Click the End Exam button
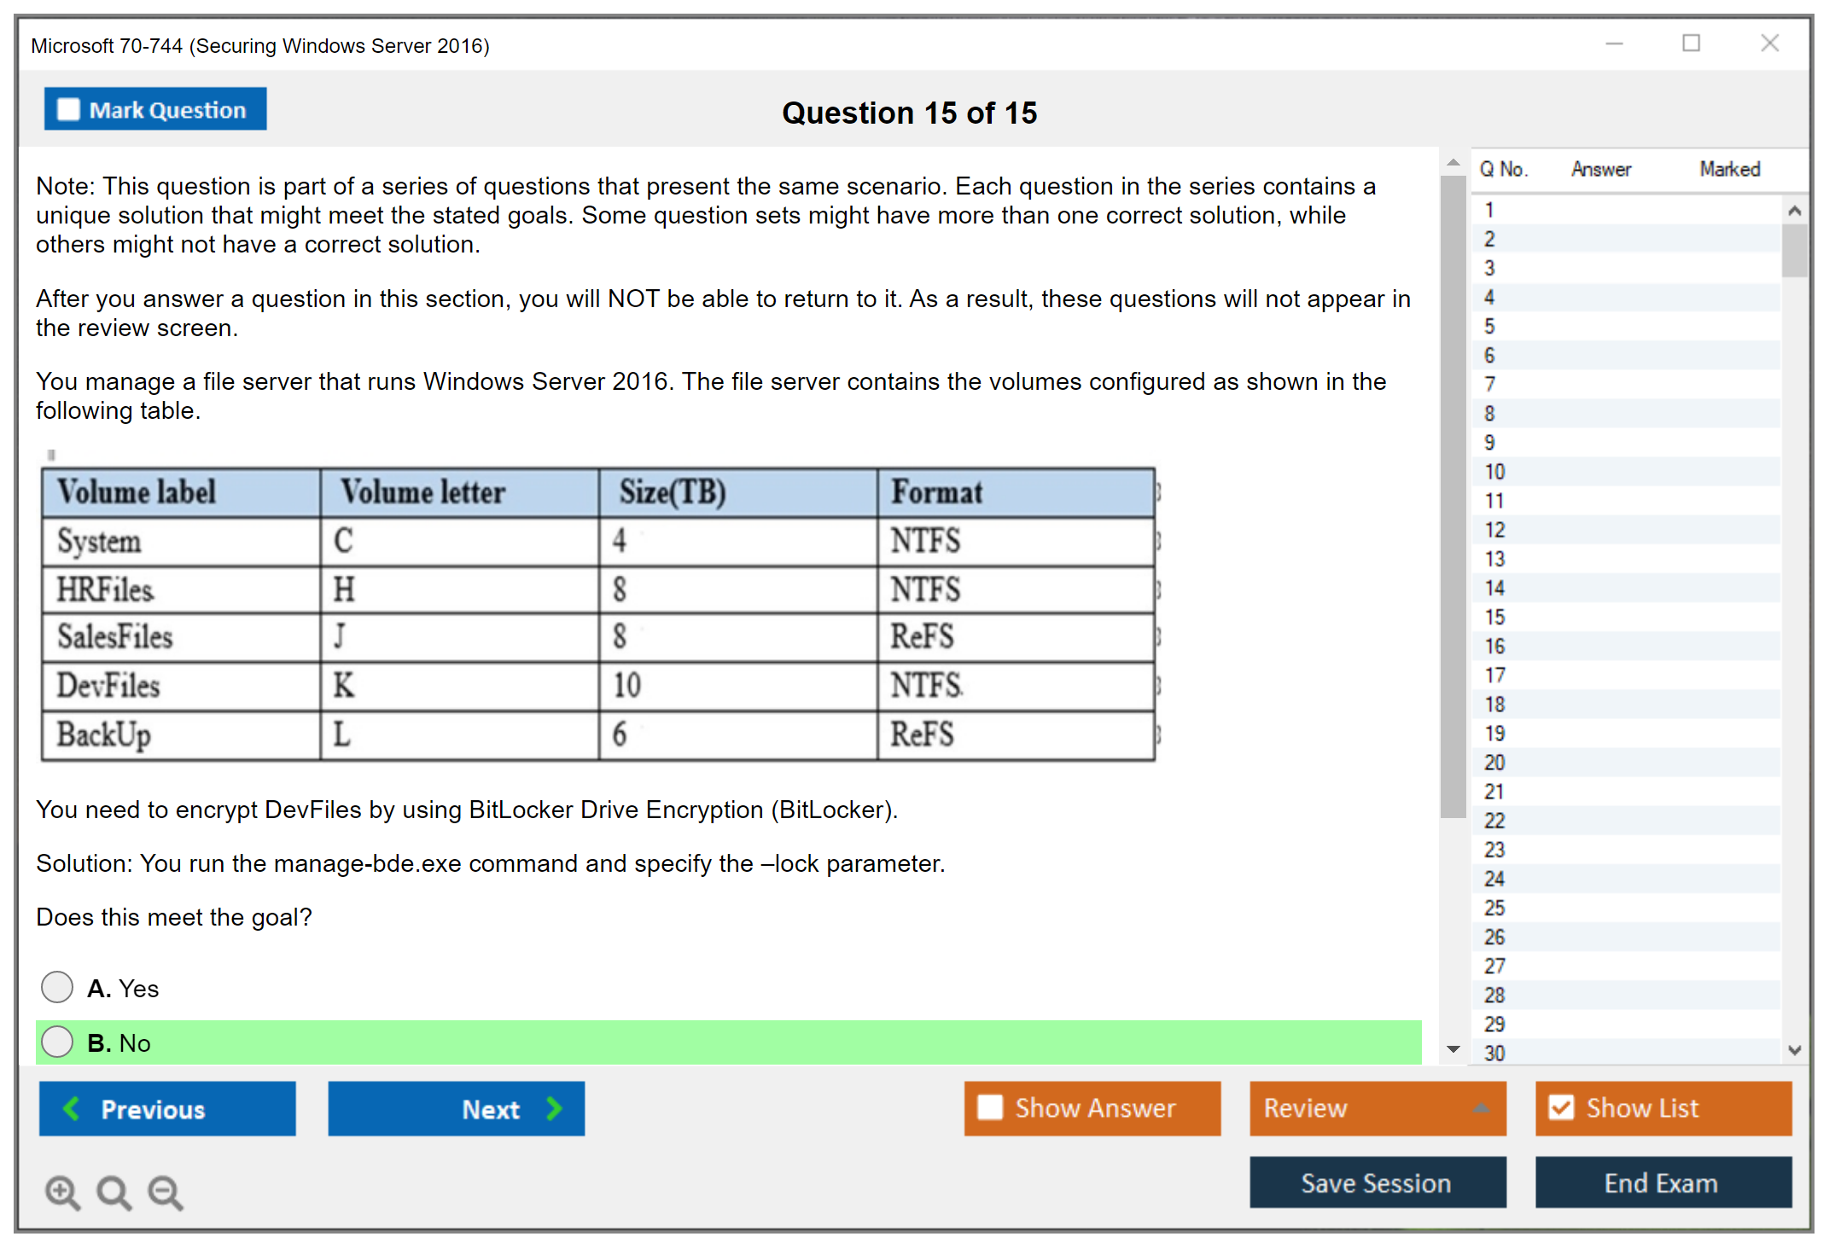This screenshot has width=1835, height=1254. [1662, 1182]
